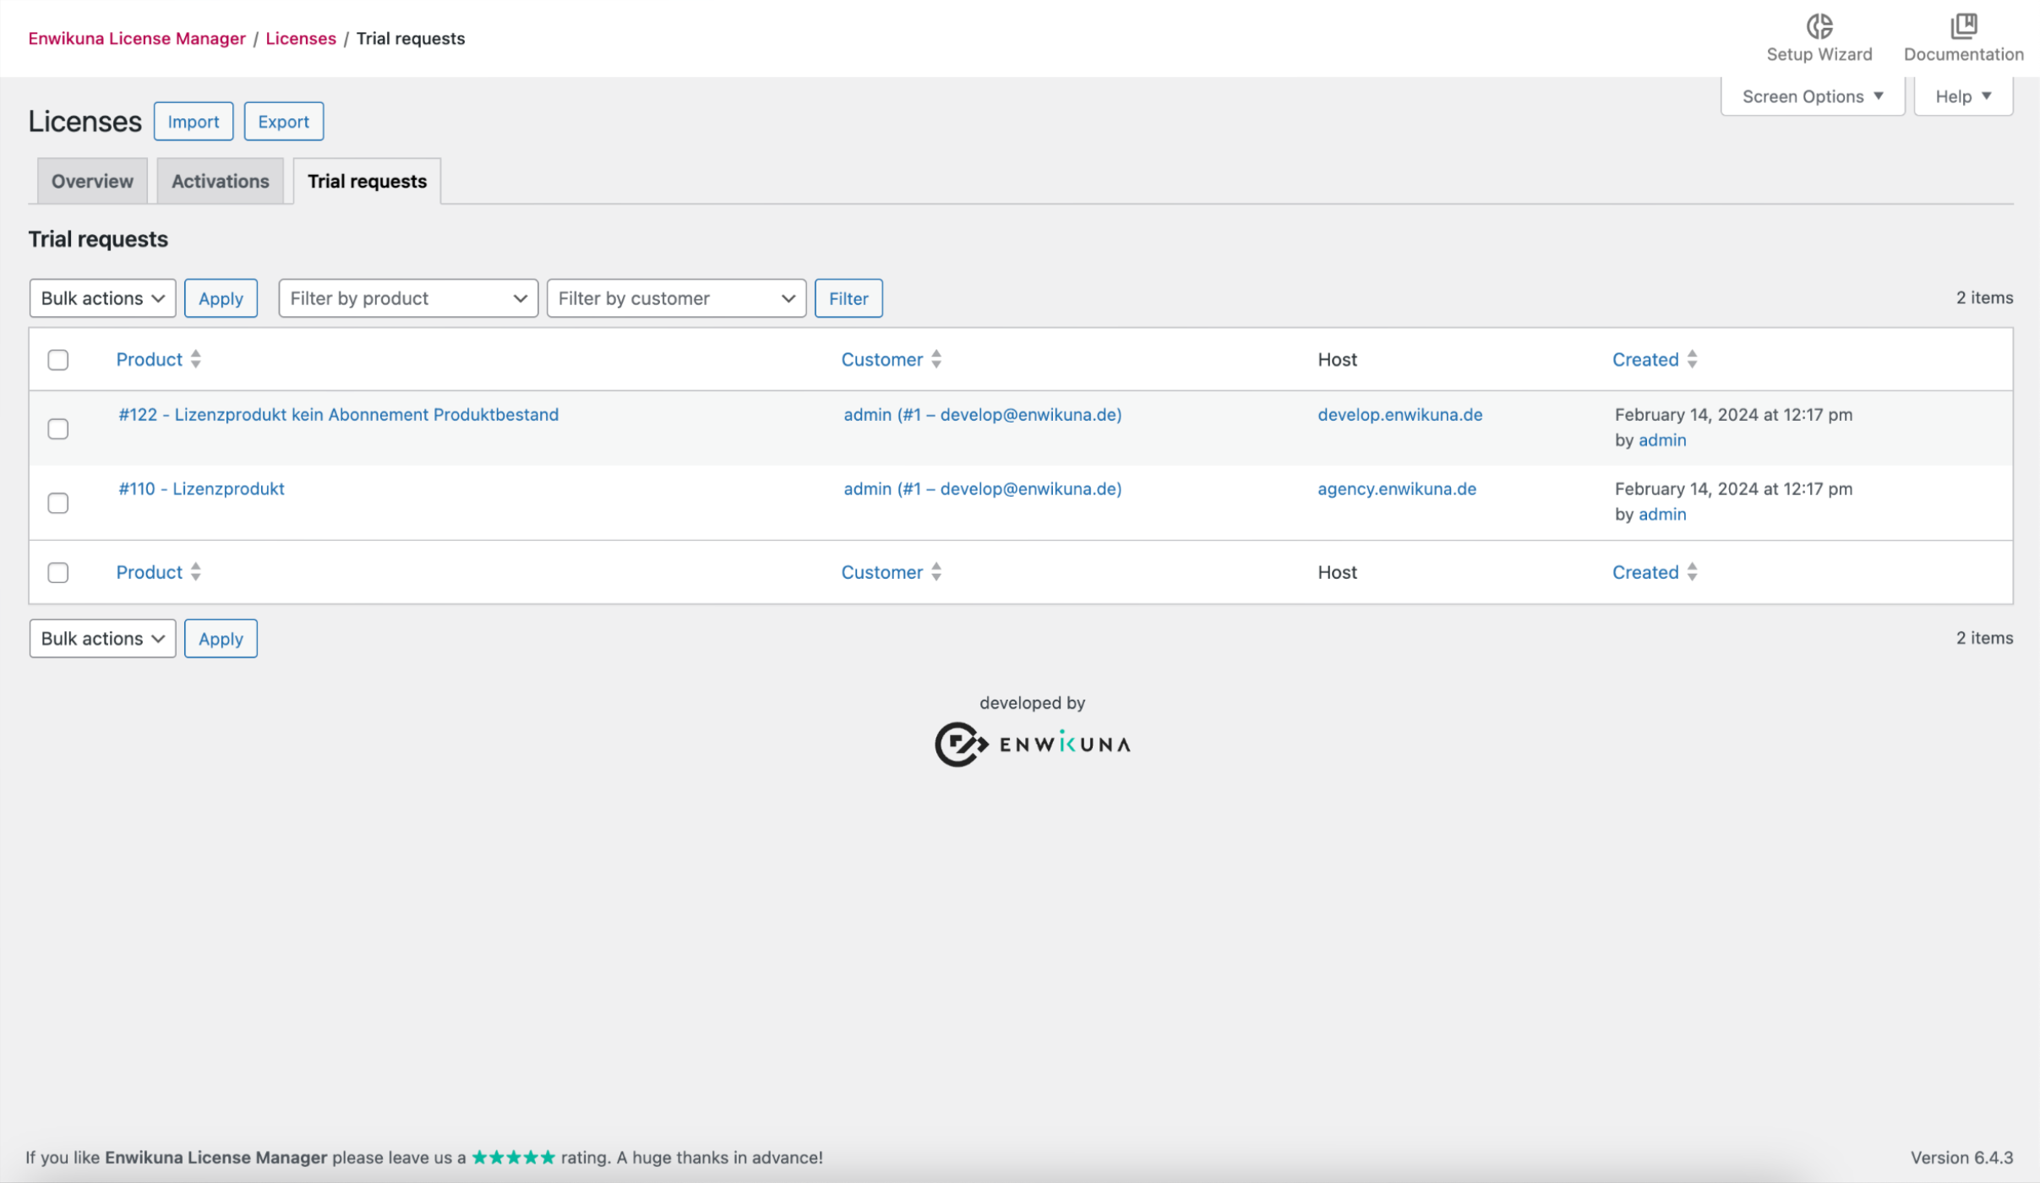The image size is (2040, 1183).
Task: Click the Filter button
Action: pos(848,298)
